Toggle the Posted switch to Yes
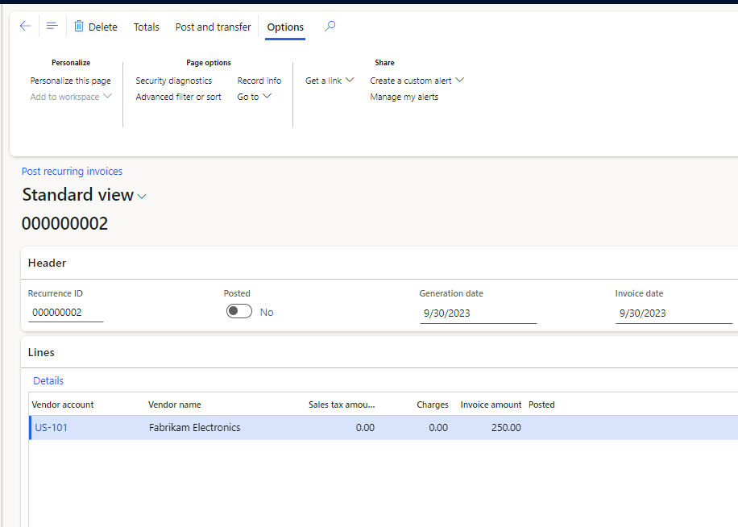 point(239,310)
